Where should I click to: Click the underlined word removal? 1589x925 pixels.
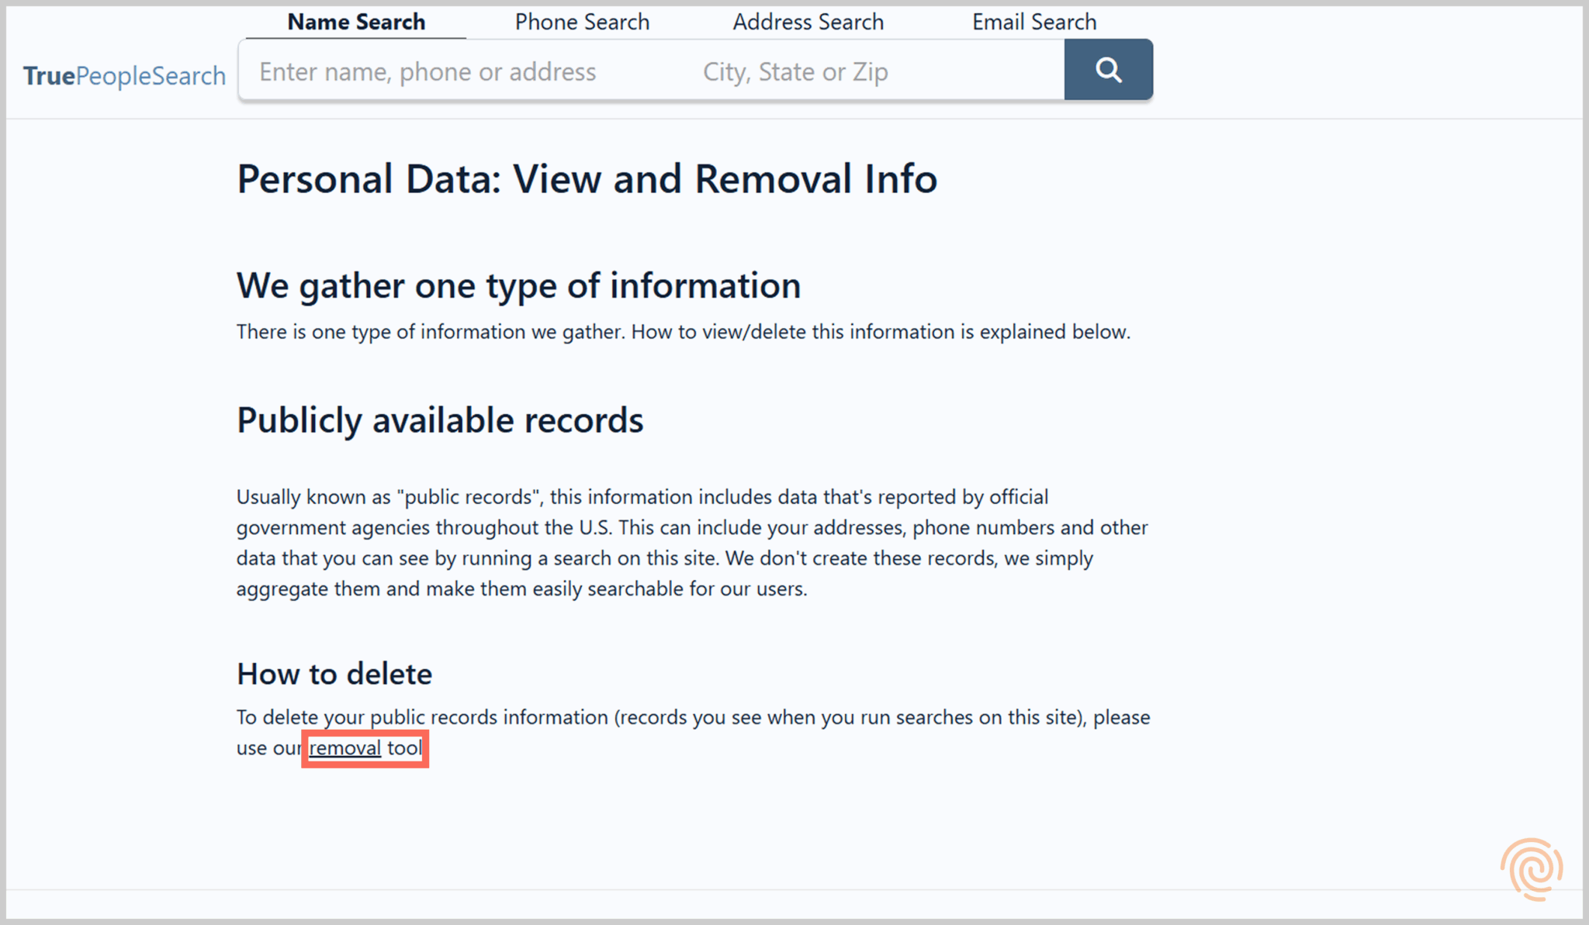click(344, 747)
